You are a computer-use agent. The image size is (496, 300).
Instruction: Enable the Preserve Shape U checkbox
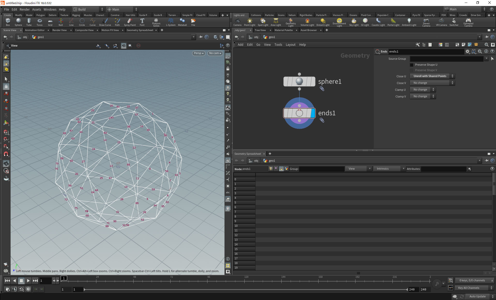[x=412, y=65]
